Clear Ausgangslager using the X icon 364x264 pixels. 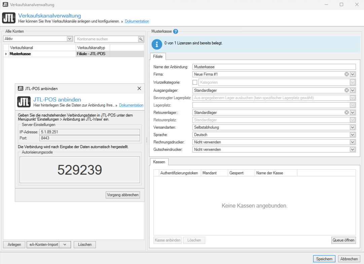click(347, 90)
